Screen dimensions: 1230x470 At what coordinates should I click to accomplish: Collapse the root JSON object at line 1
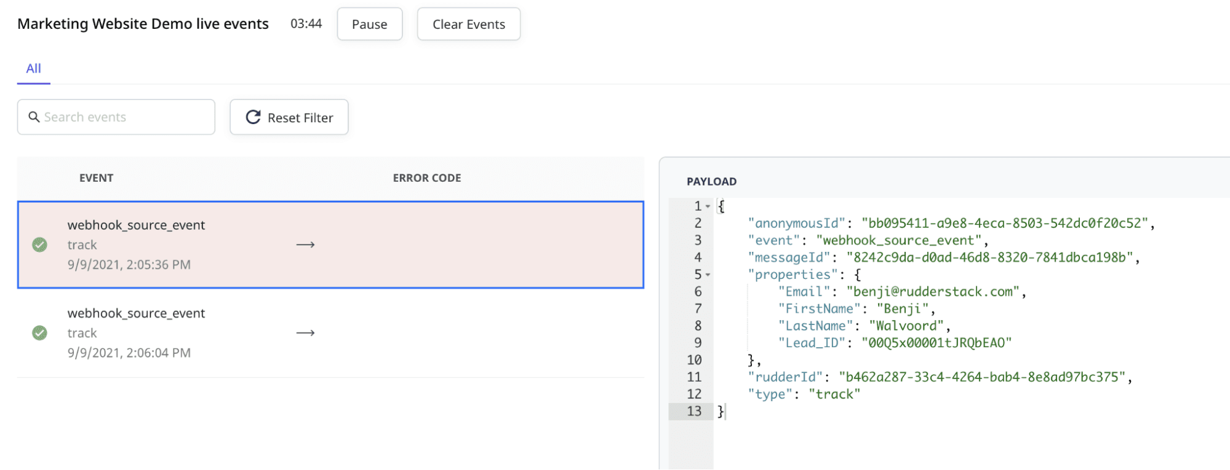pos(708,206)
